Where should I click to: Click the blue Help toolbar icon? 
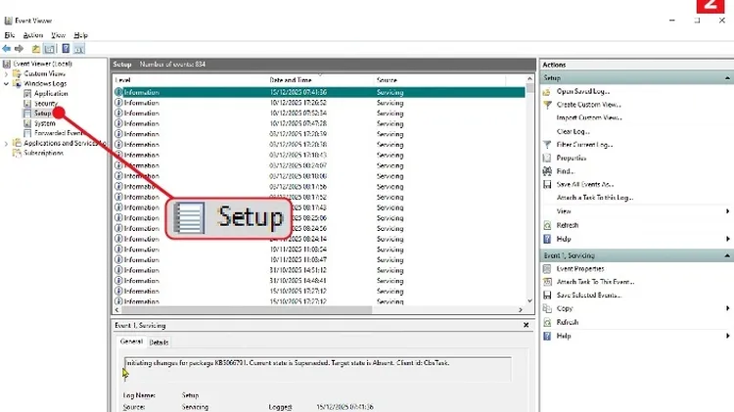(66, 48)
